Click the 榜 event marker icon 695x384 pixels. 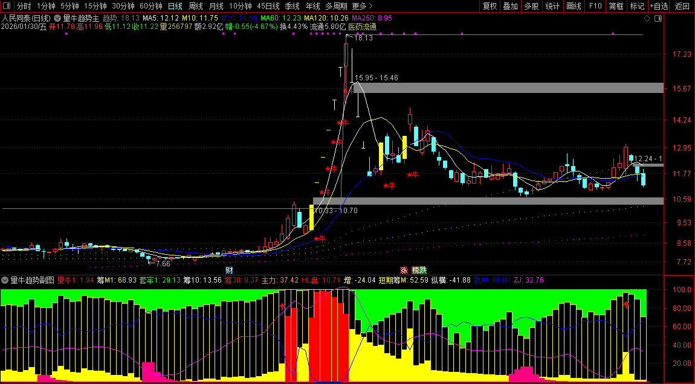[x=415, y=270]
